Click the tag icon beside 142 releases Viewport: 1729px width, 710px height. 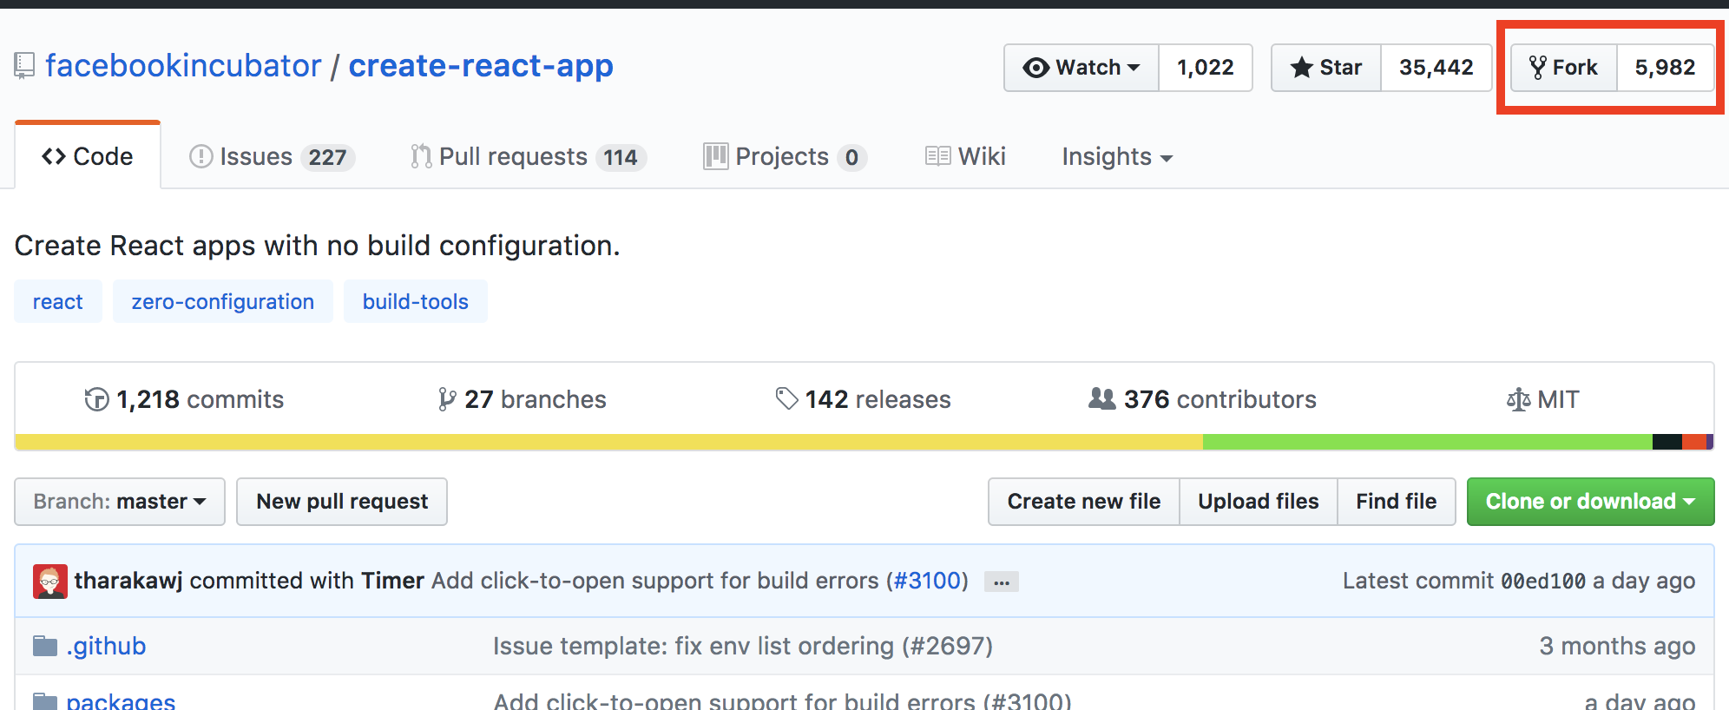[786, 398]
